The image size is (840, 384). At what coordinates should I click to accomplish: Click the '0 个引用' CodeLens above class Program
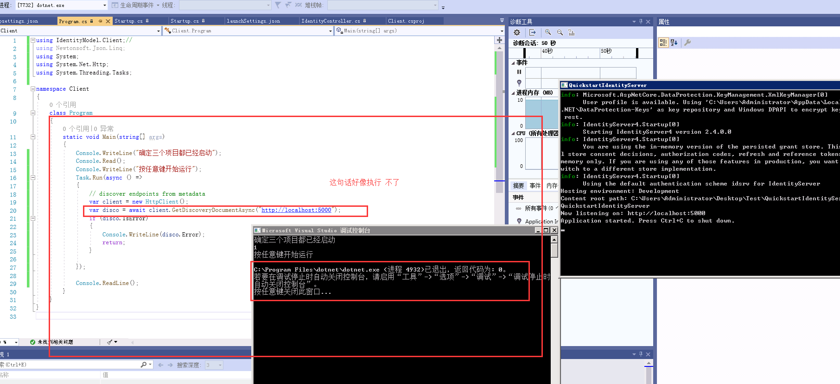(x=63, y=105)
